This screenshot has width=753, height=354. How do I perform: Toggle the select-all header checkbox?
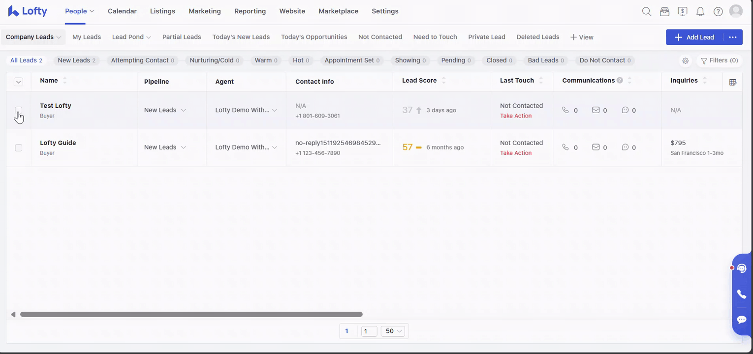(19, 82)
